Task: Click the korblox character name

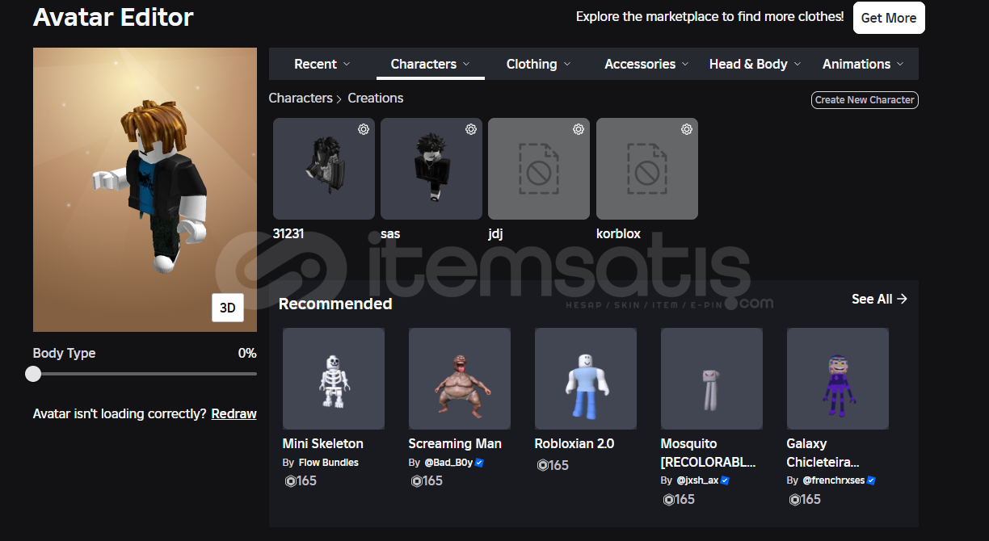Action: tap(618, 233)
